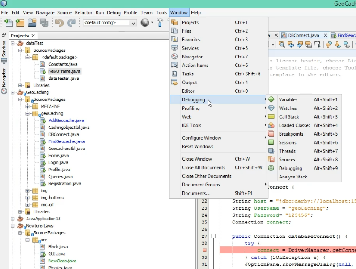Collapse the geoCaching package node

(x=27, y=113)
